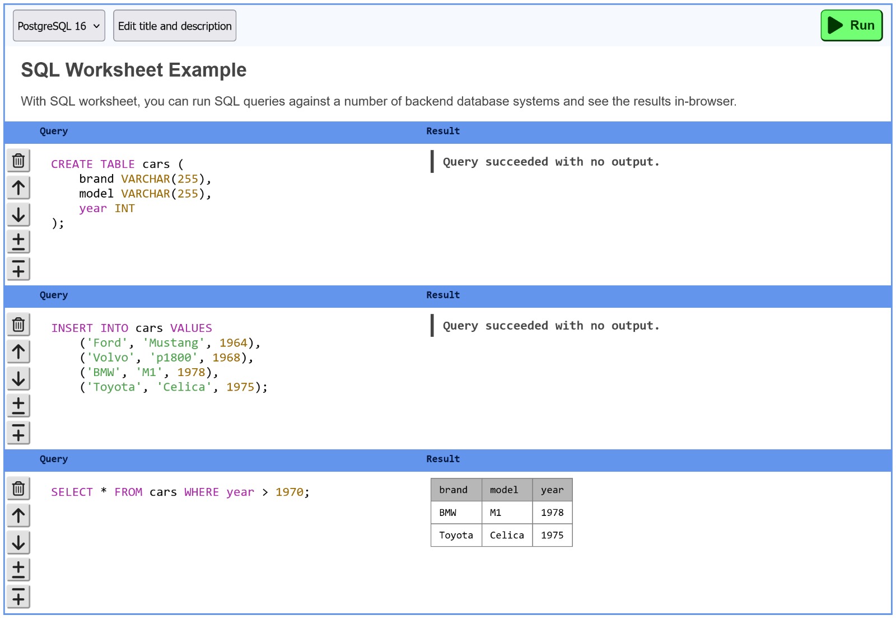Run all worksheet queries

851,25
